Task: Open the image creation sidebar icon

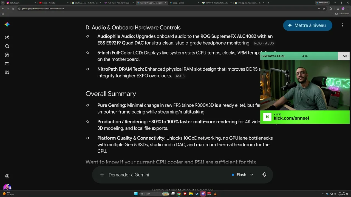Action: click(7, 55)
